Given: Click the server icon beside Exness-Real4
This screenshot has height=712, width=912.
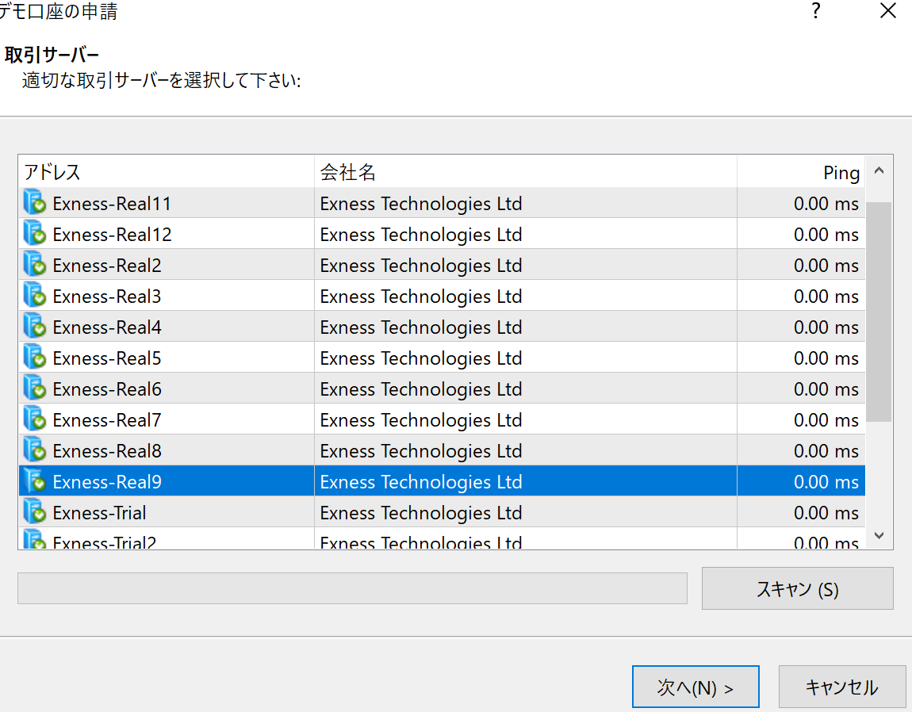Looking at the screenshot, I should [x=35, y=326].
